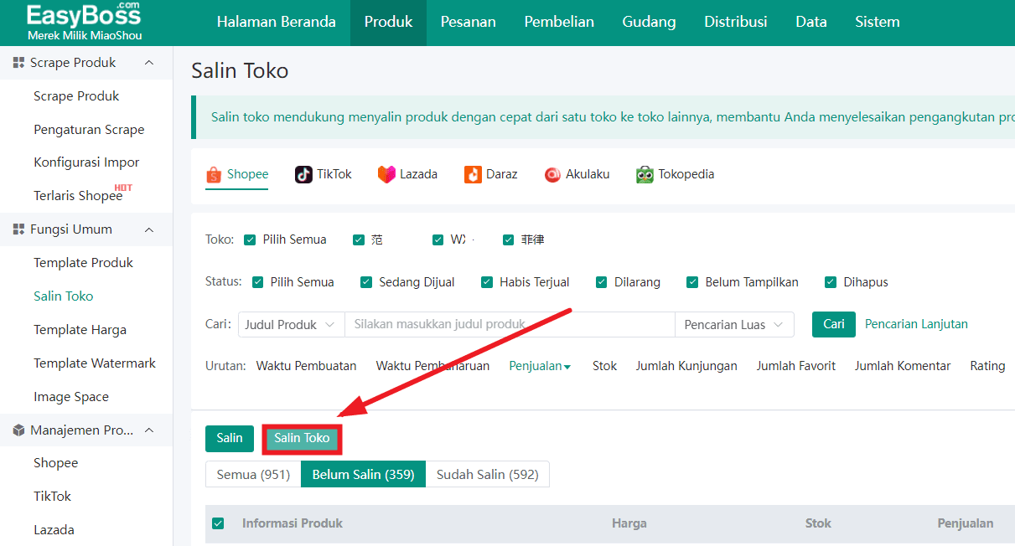Collapse the Scrape Produk sidebar section
The image size is (1015, 546).
point(149,63)
